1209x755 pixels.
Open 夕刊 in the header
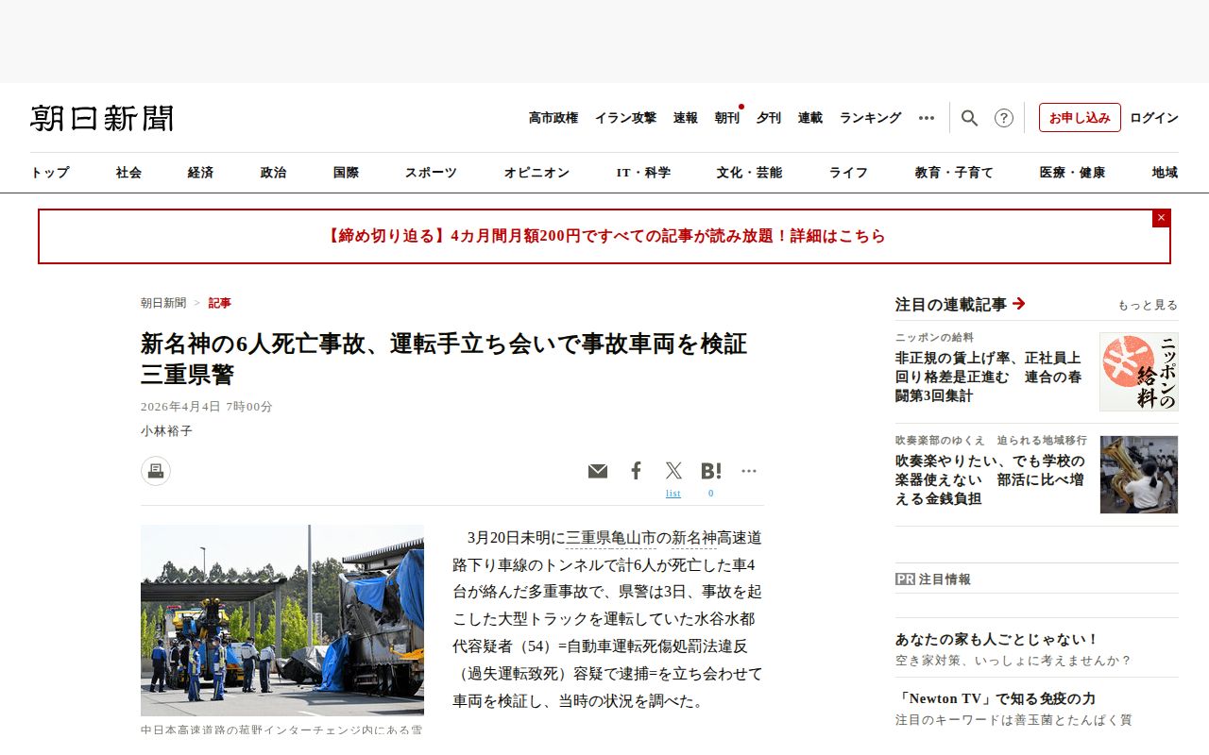tap(769, 118)
